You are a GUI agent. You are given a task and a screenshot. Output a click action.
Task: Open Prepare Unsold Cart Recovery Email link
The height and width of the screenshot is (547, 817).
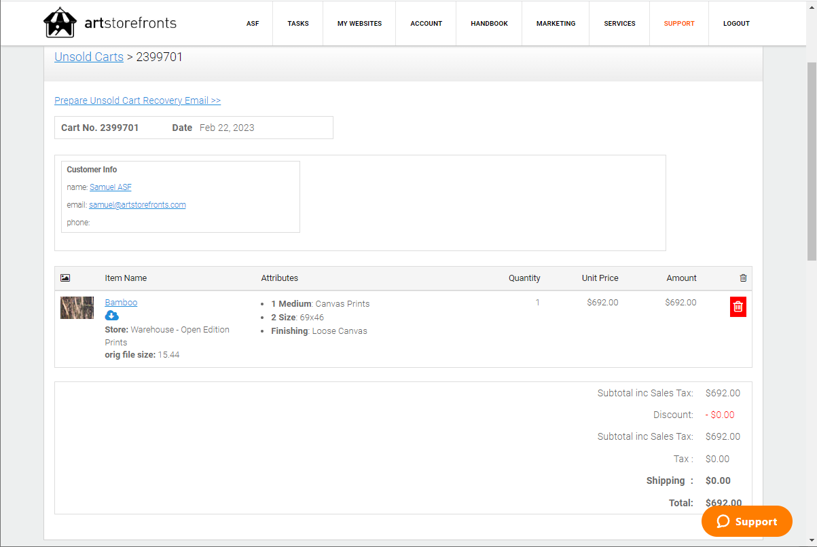click(x=137, y=100)
